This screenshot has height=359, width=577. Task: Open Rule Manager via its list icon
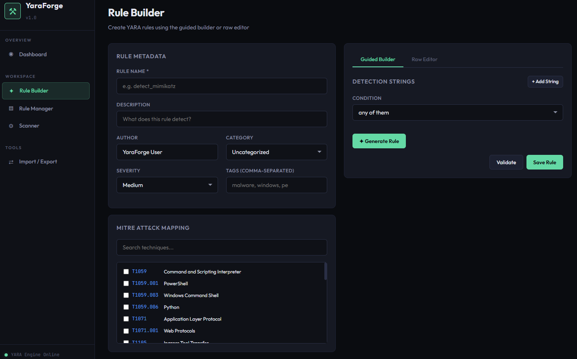(x=11, y=108)
